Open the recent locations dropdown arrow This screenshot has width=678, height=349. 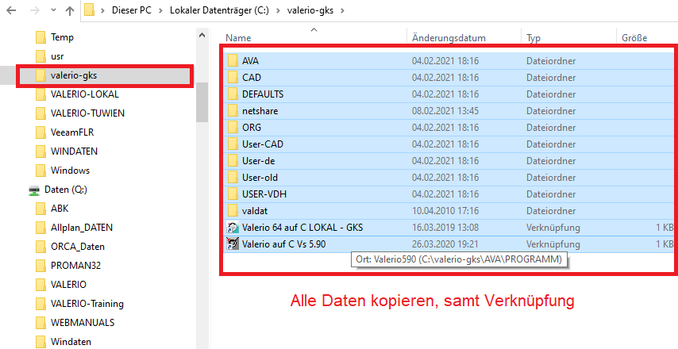tap(52, 11)
